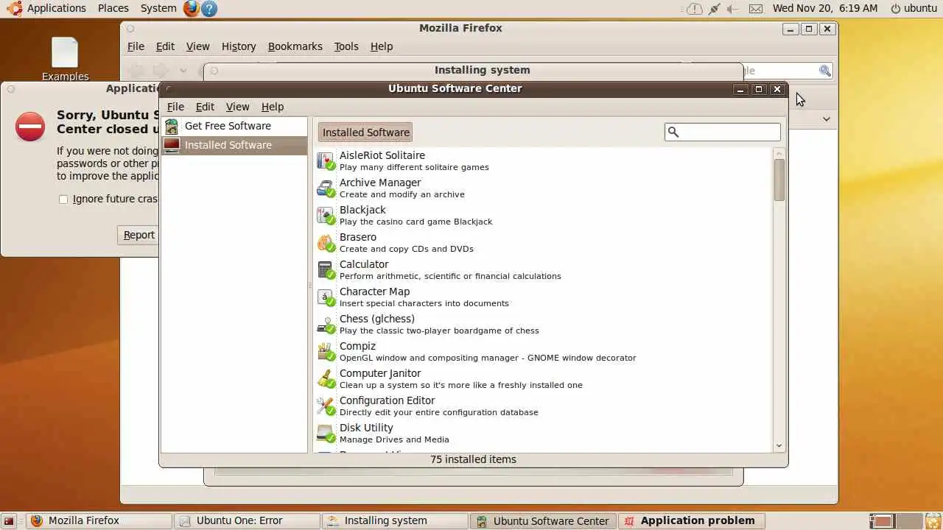The width and height of the screenshot is (943, 530).
Task: Click the update alert tray icon
Action: [694, 9]
